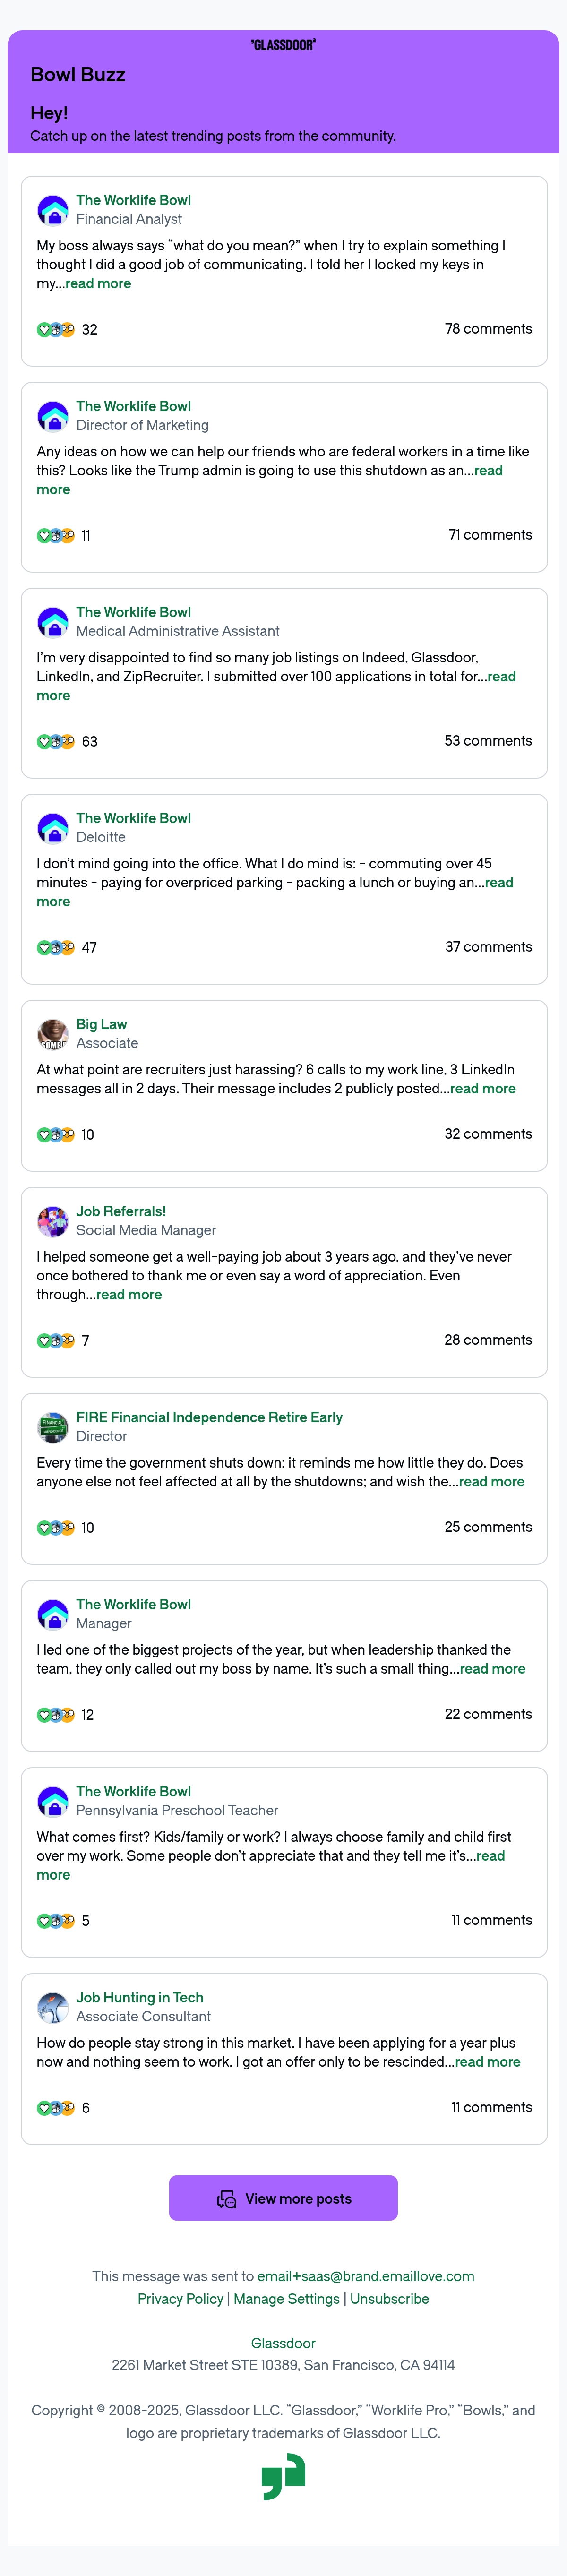Click the View more posts button
The width and height of the screenshot is (567, 2576).
point(283,2198)
